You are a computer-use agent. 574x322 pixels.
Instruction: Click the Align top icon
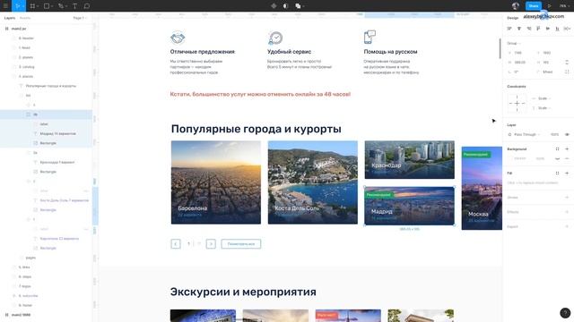point(538,29)
